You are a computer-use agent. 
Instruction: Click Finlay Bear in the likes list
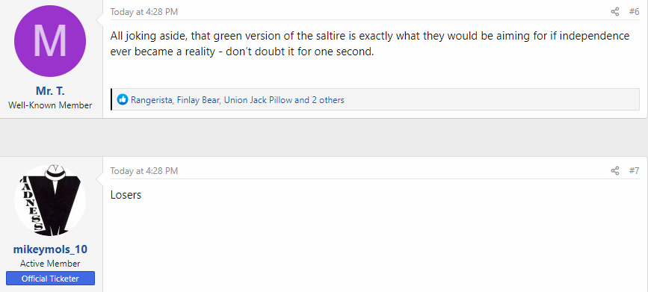(x=198, y=100)
